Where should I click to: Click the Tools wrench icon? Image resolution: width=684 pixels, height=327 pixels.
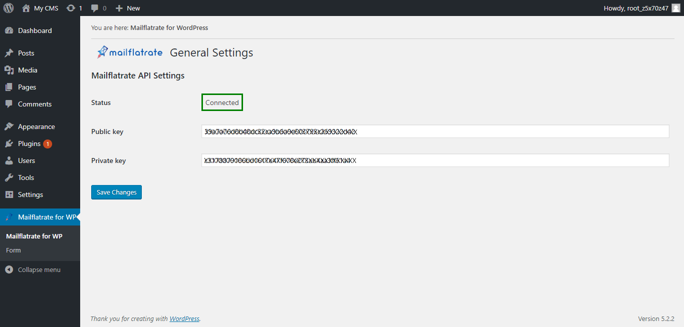coord(9,177)
